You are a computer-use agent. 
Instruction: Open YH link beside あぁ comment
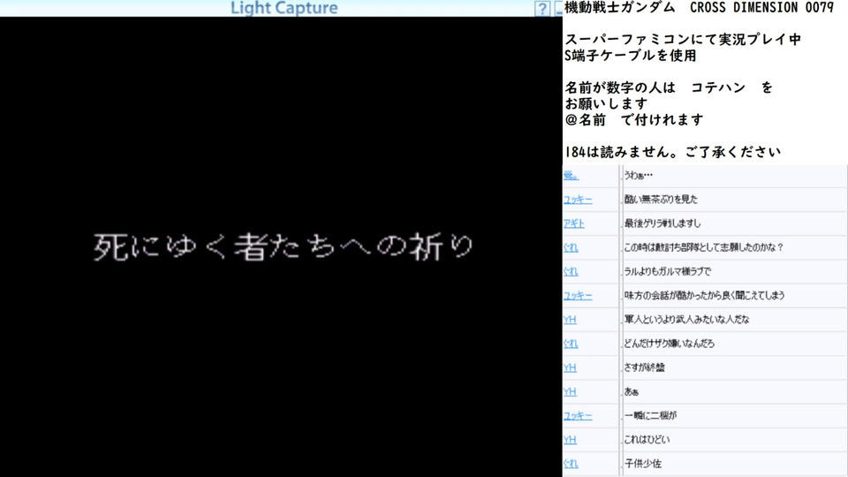tap(570, 391)
